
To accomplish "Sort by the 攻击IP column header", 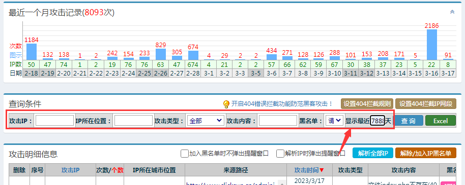I will point(70,170).
